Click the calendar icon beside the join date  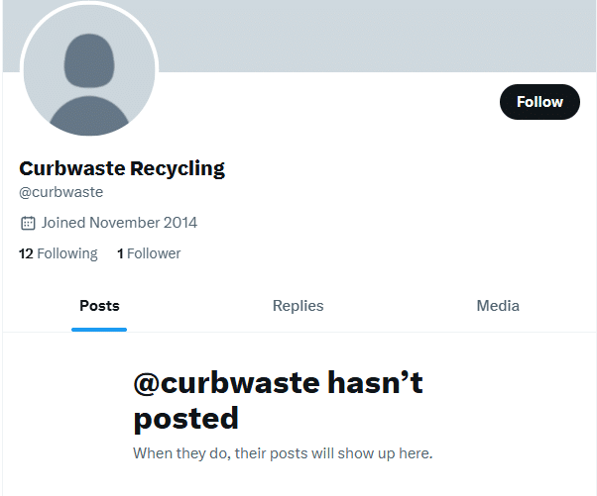(28, 223)
